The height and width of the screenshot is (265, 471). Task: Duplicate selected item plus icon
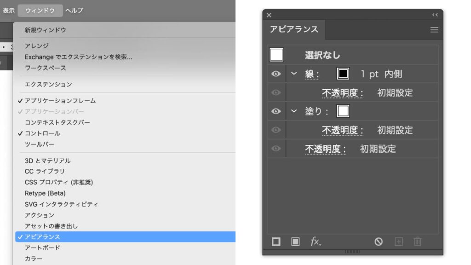[x=399, y=242]
